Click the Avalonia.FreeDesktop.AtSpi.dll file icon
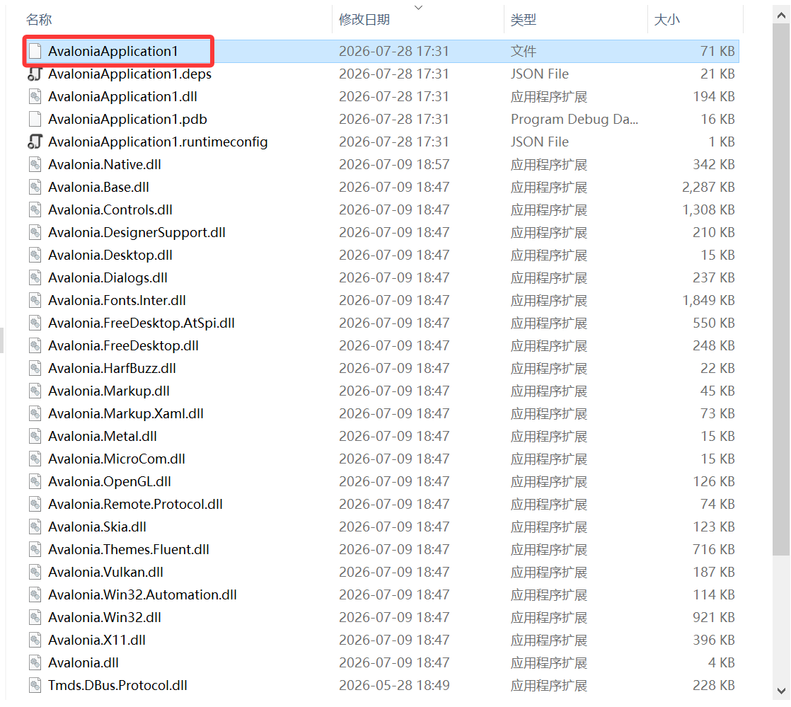 35,323
